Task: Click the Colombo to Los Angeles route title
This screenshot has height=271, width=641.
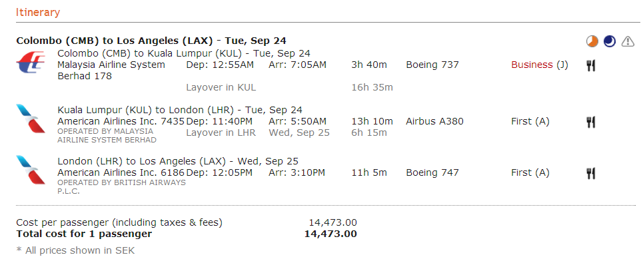Action: pos(151,41)
